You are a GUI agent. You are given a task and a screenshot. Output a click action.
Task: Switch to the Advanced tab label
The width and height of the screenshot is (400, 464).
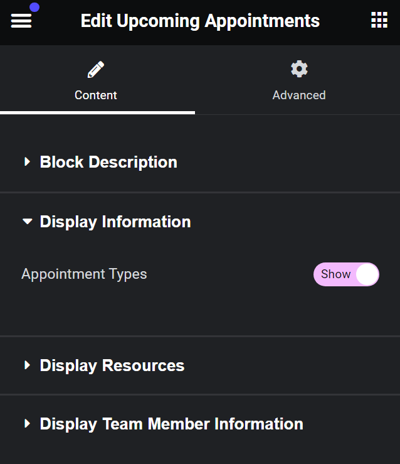tap(299, 95)
